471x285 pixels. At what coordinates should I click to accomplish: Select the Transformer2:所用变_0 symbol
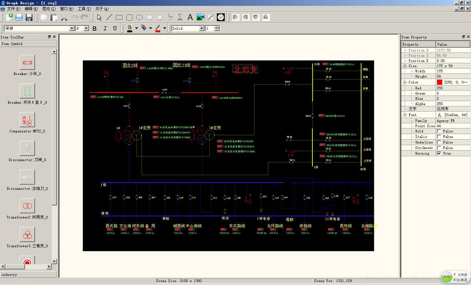pos(27,206)
